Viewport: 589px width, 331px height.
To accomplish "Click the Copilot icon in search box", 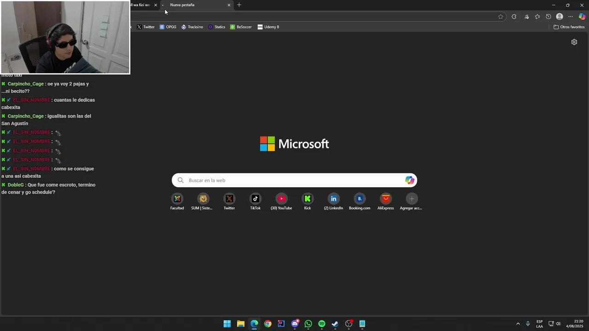I will (410, 180).
